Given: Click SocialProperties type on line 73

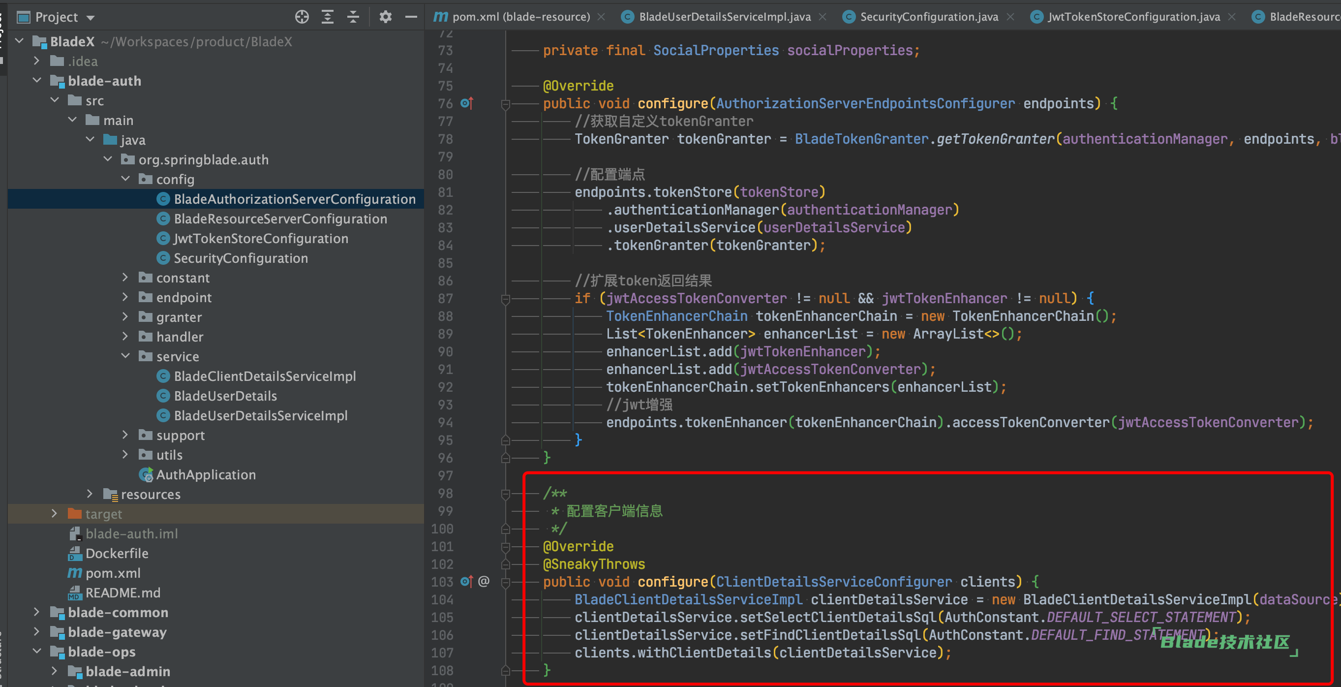Looking at the screenshot, I should (x=716, y=51).
